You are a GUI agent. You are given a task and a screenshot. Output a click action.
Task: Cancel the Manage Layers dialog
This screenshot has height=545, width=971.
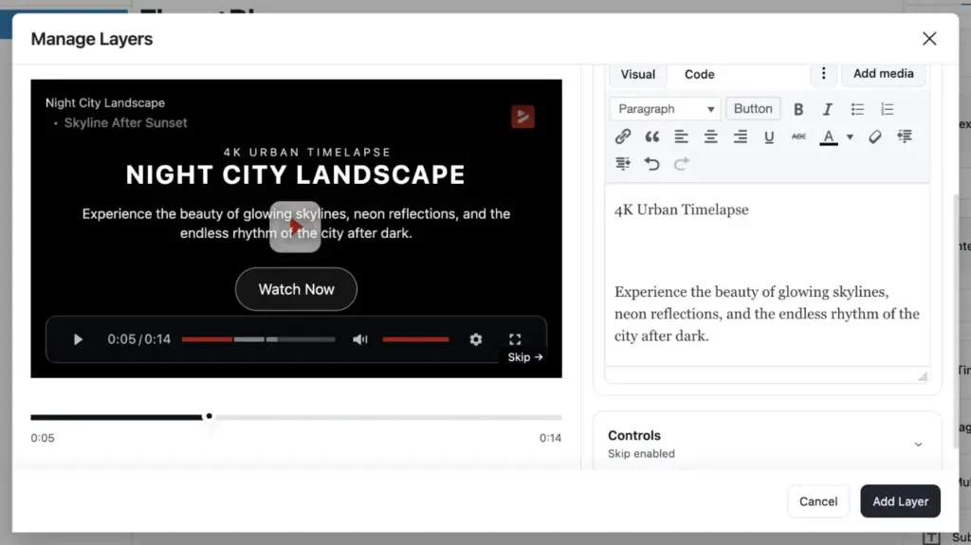tap(817, 501)
